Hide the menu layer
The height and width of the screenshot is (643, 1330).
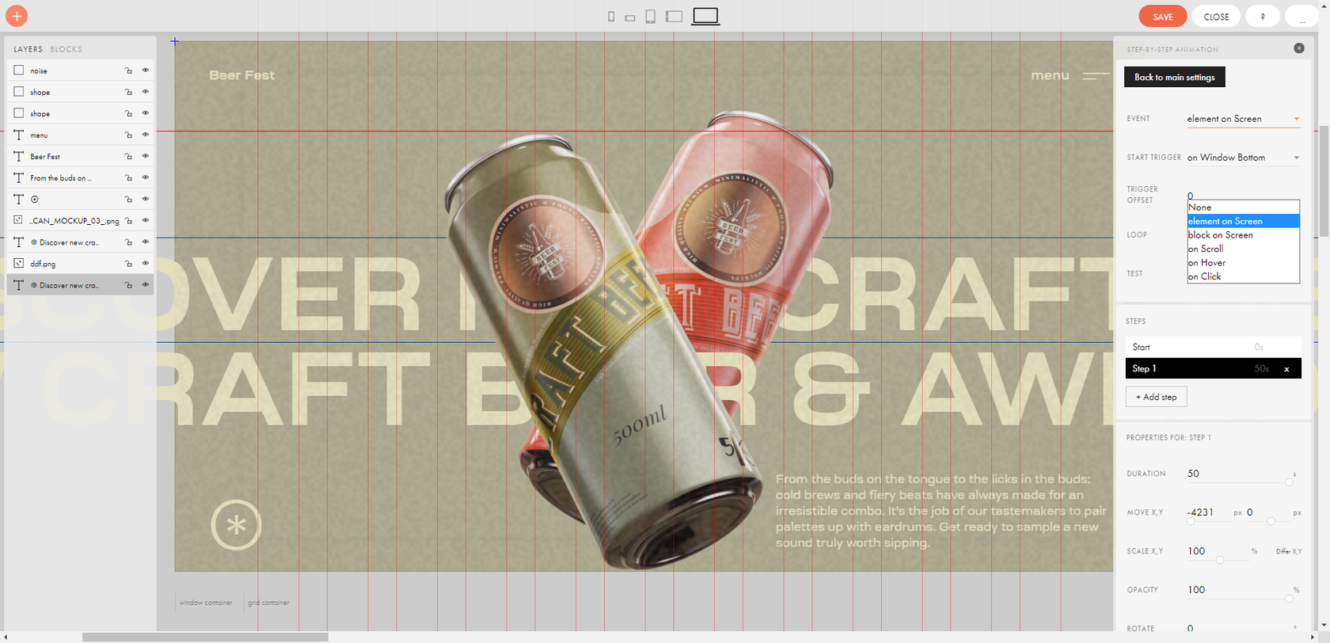pos(146,134)
